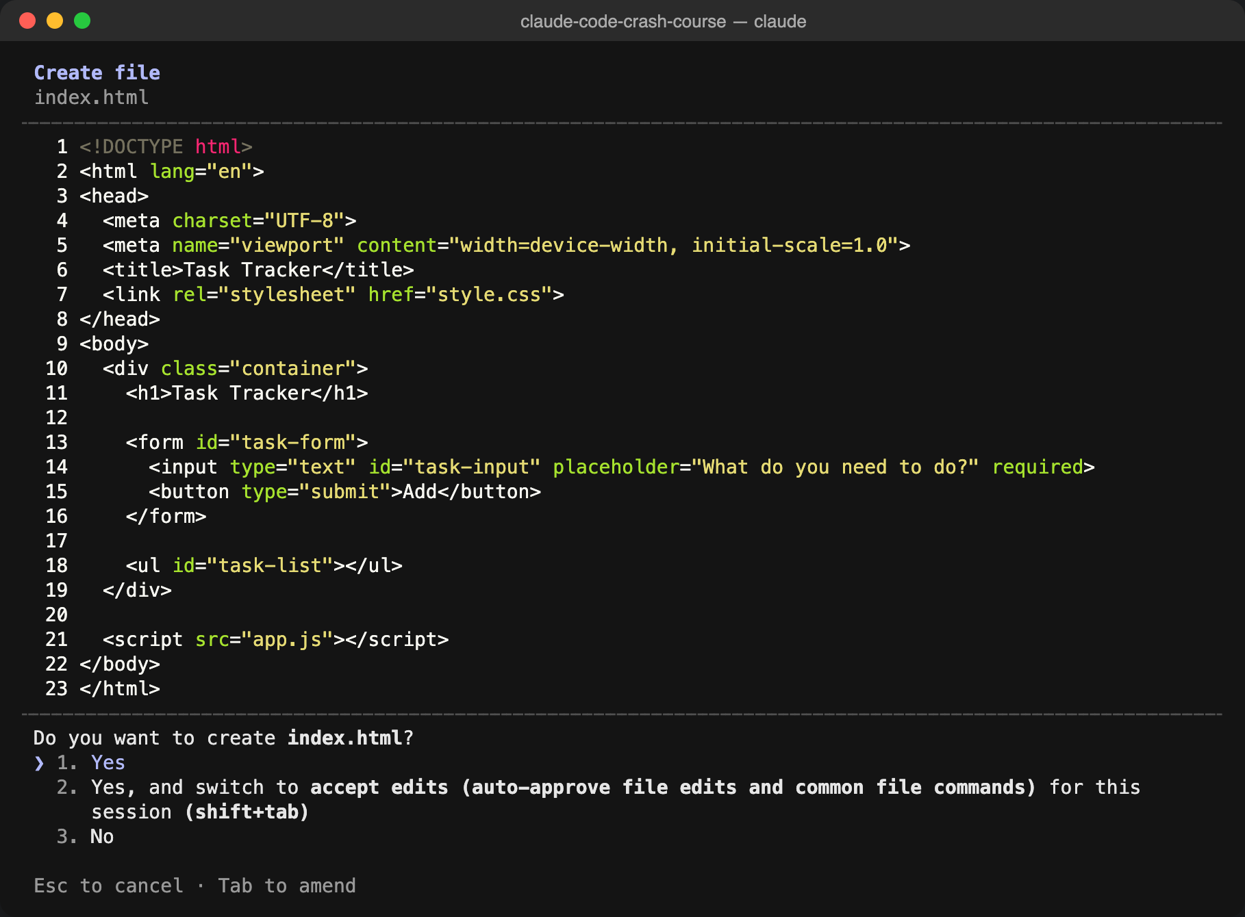Click the meta viewport line

click(507, 245)
